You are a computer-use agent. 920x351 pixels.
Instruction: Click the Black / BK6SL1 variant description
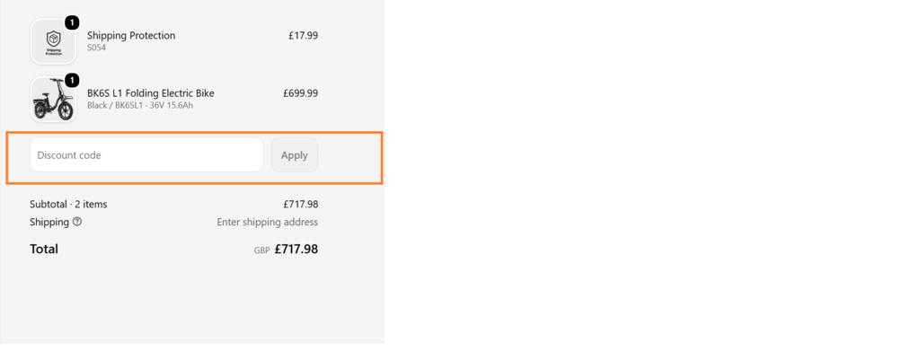pyautogui.click(x=140, y=105)
